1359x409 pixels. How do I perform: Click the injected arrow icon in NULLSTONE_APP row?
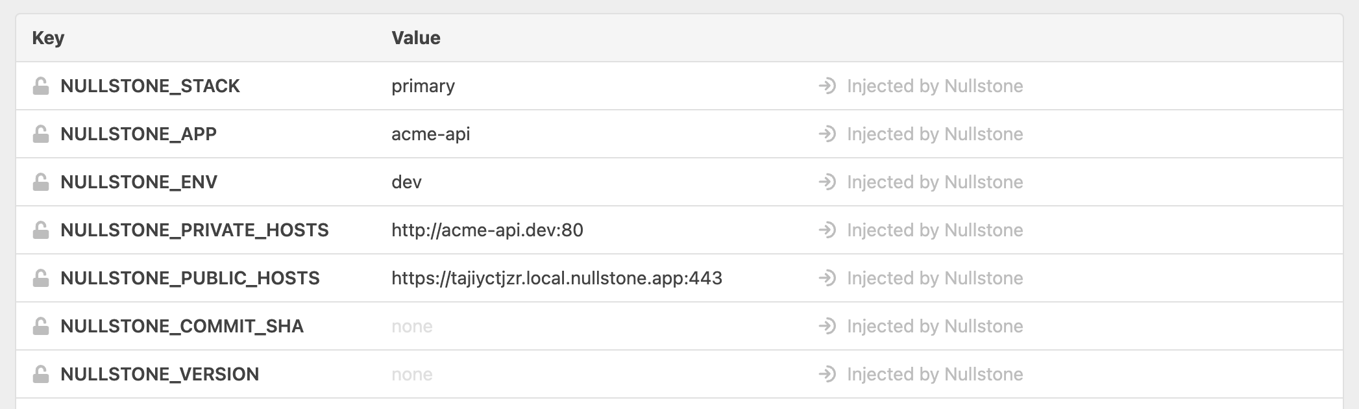[827, 134]
